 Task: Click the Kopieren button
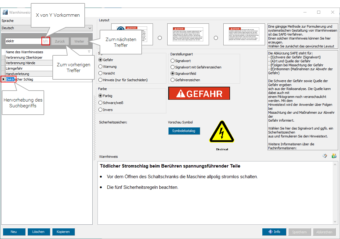[63, 232]
